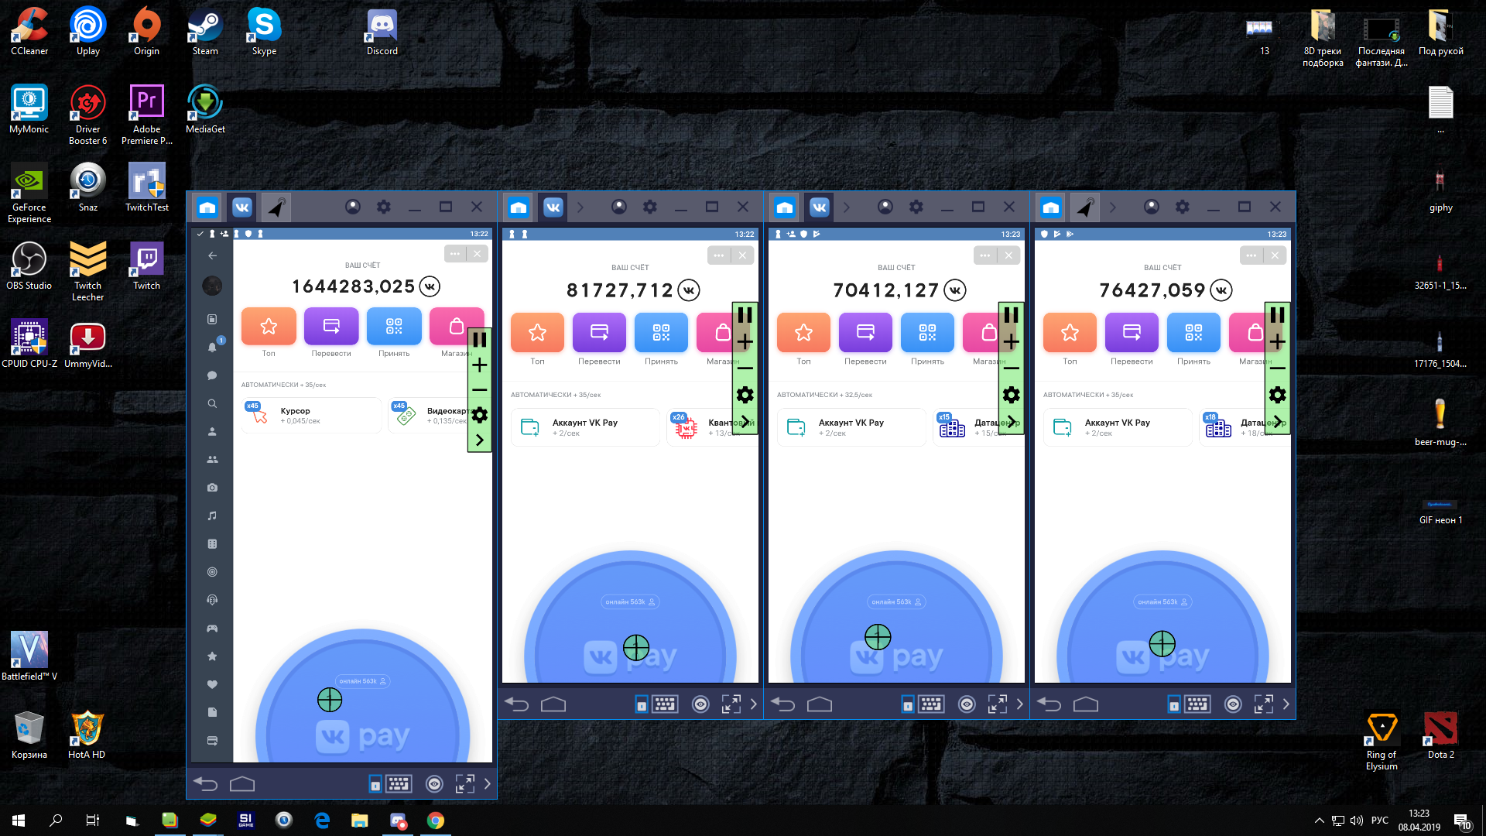The image size is (1486, 836).
Task: Select the Twitch desktop icon
Action: 146,266
